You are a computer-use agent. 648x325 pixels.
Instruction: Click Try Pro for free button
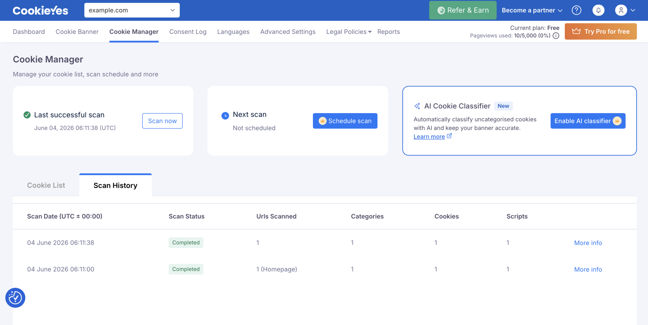601,31
